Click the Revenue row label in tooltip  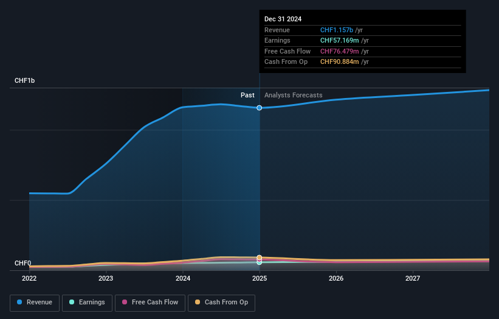[x=277, y=30]
